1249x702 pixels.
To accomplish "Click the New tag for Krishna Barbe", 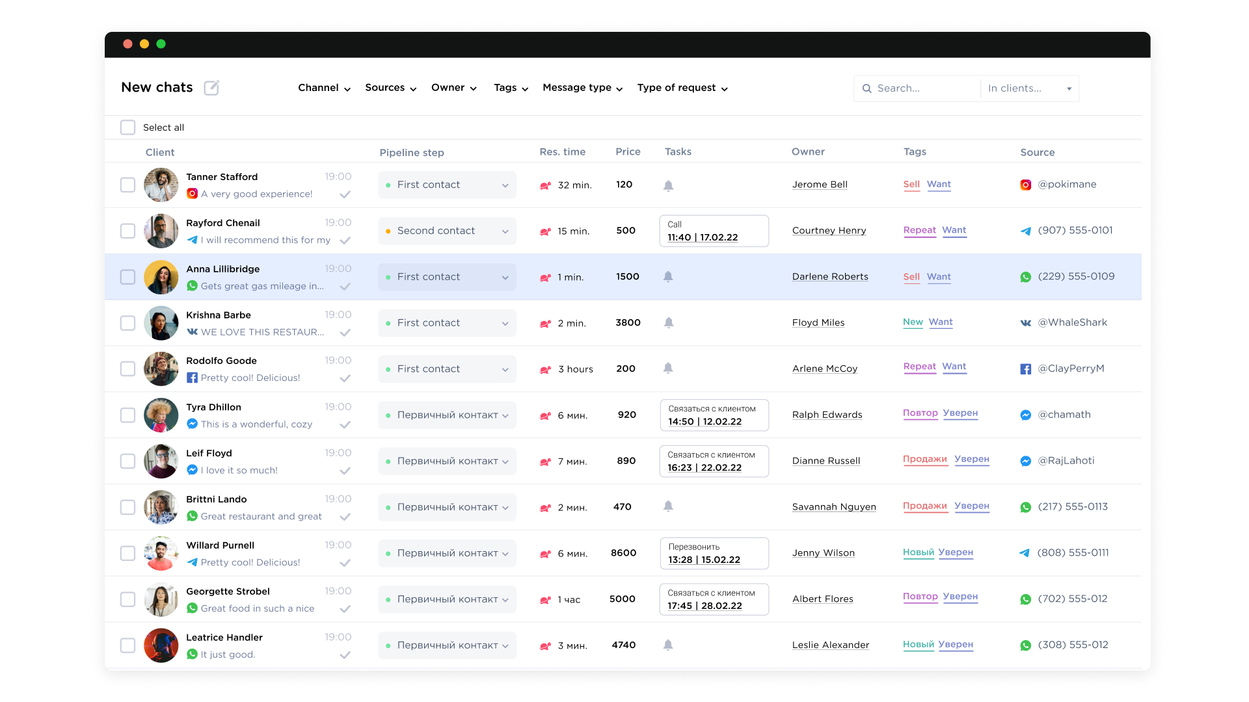I will pos(912,322).
